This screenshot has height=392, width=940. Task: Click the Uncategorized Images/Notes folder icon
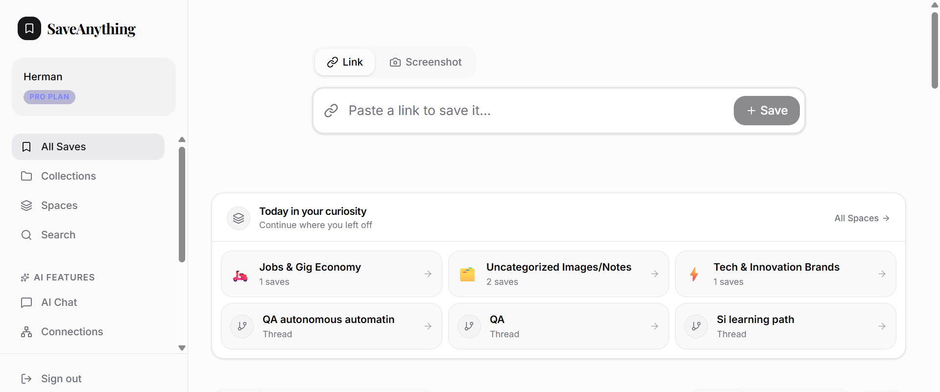coord(467,275)
